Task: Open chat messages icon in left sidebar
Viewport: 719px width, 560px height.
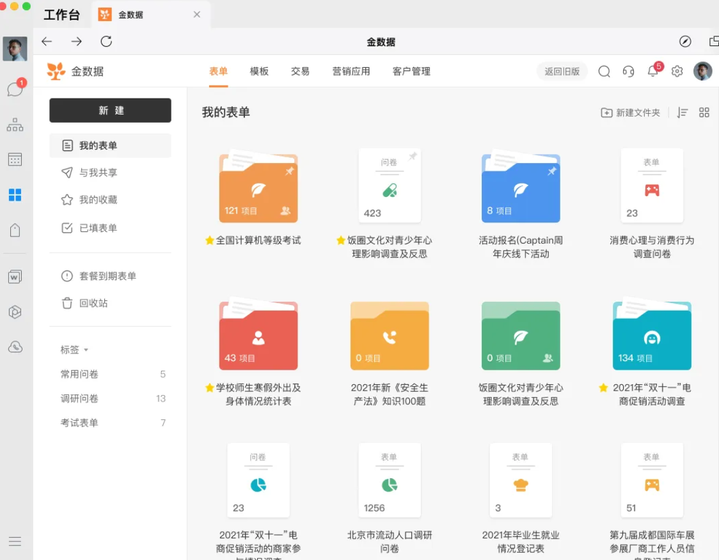Action: click(15, 89)
